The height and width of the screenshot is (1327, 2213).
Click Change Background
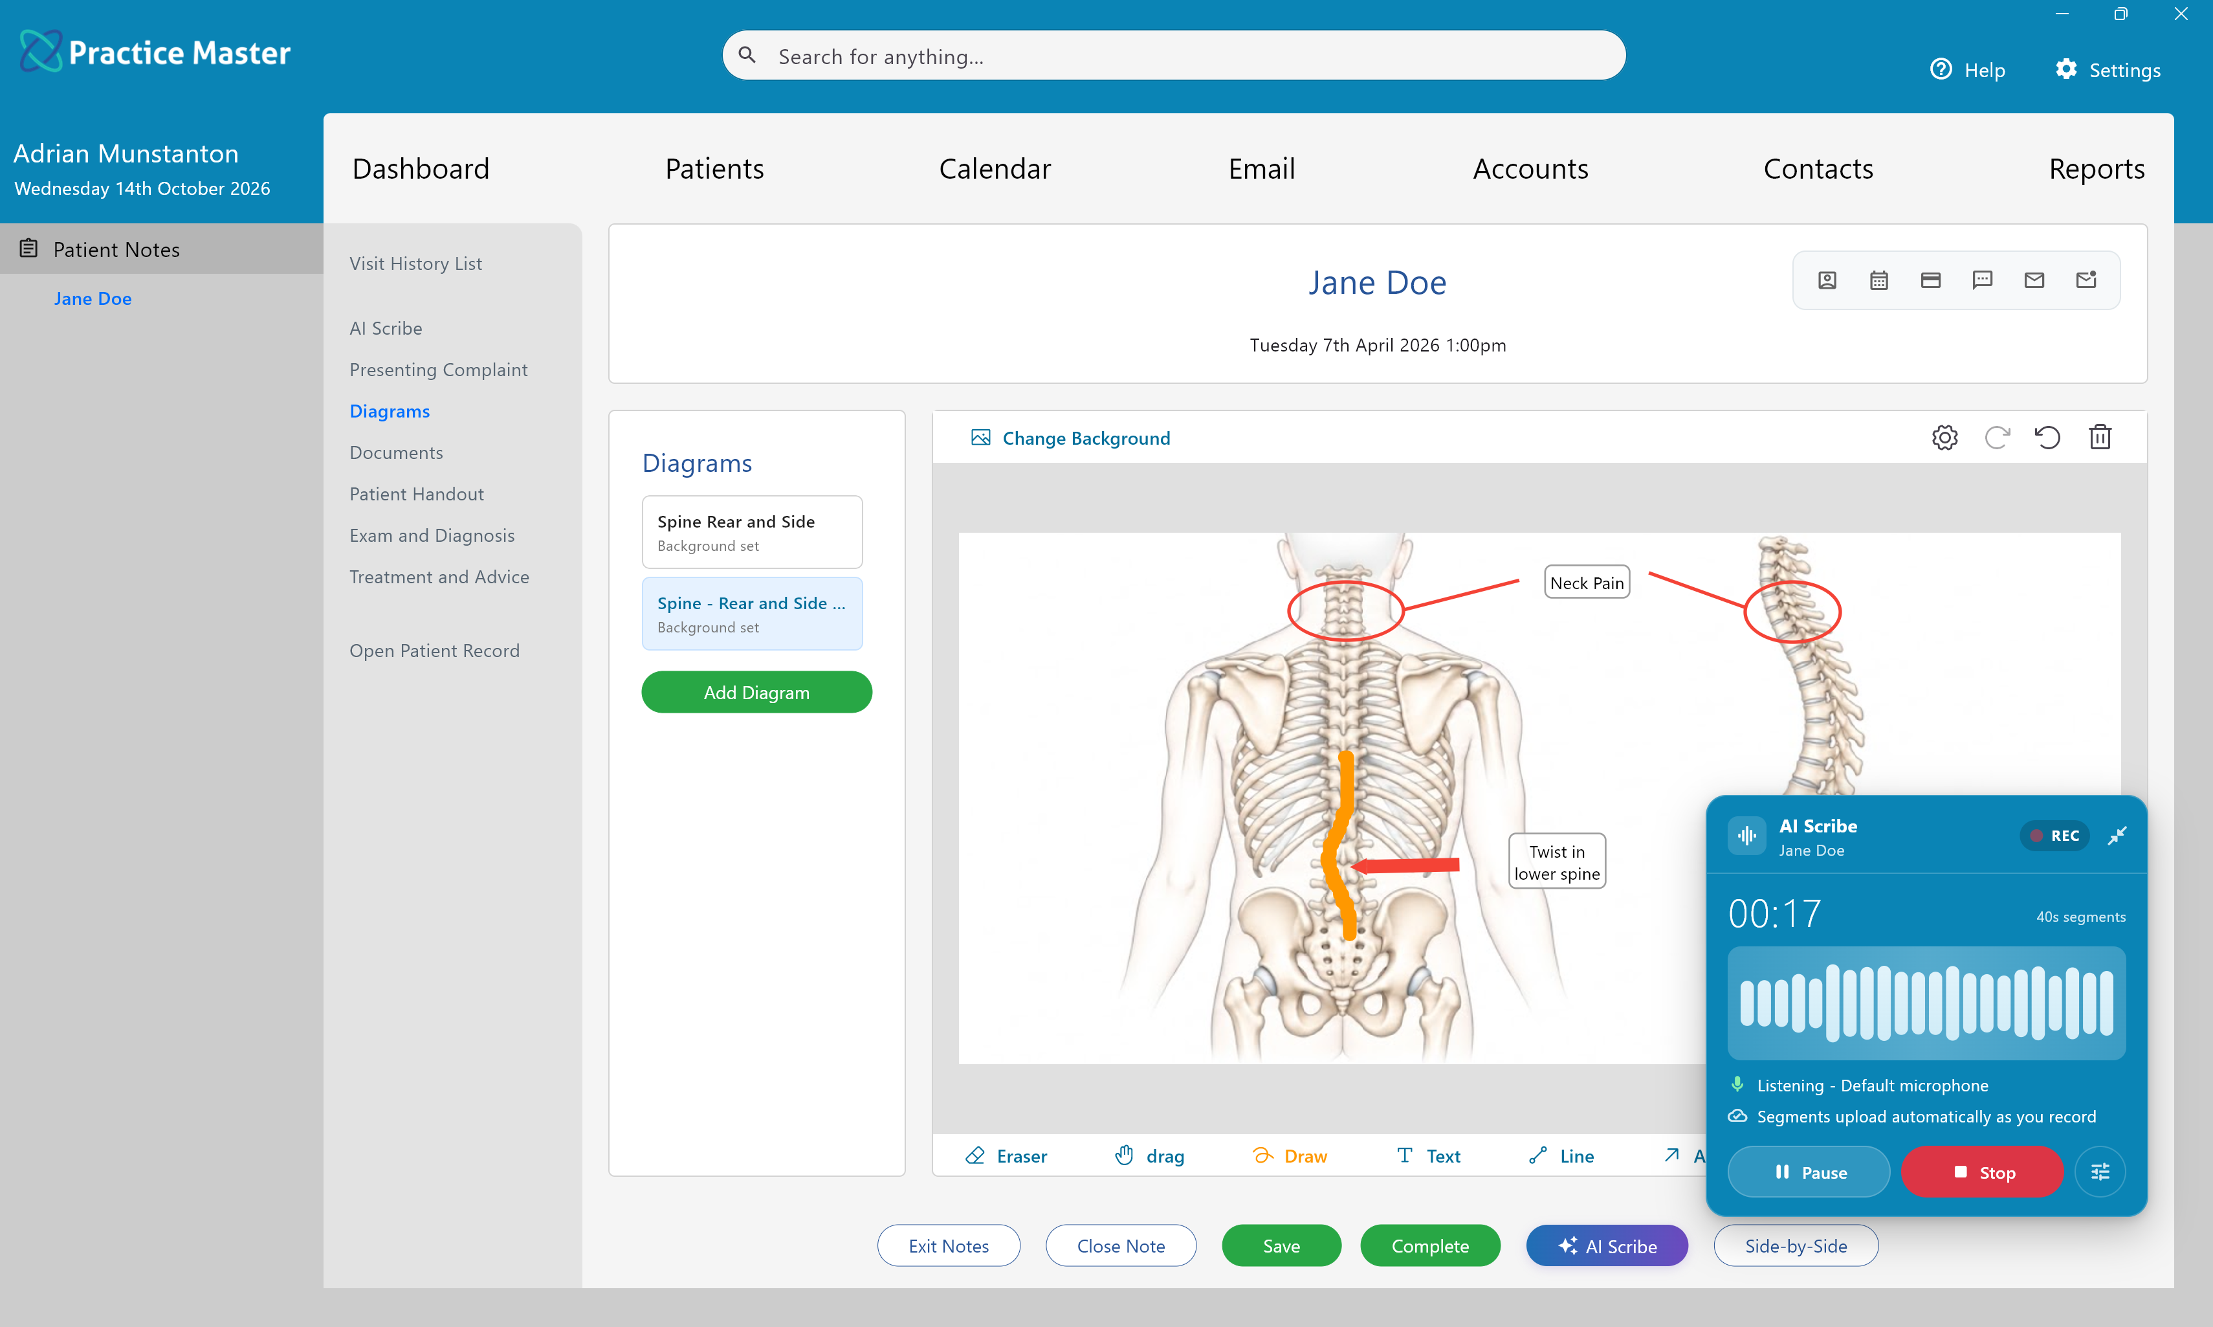pyautogui.click(x=1071, y=438)
